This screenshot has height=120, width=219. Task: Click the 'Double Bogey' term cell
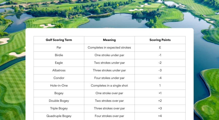[59, 101]
